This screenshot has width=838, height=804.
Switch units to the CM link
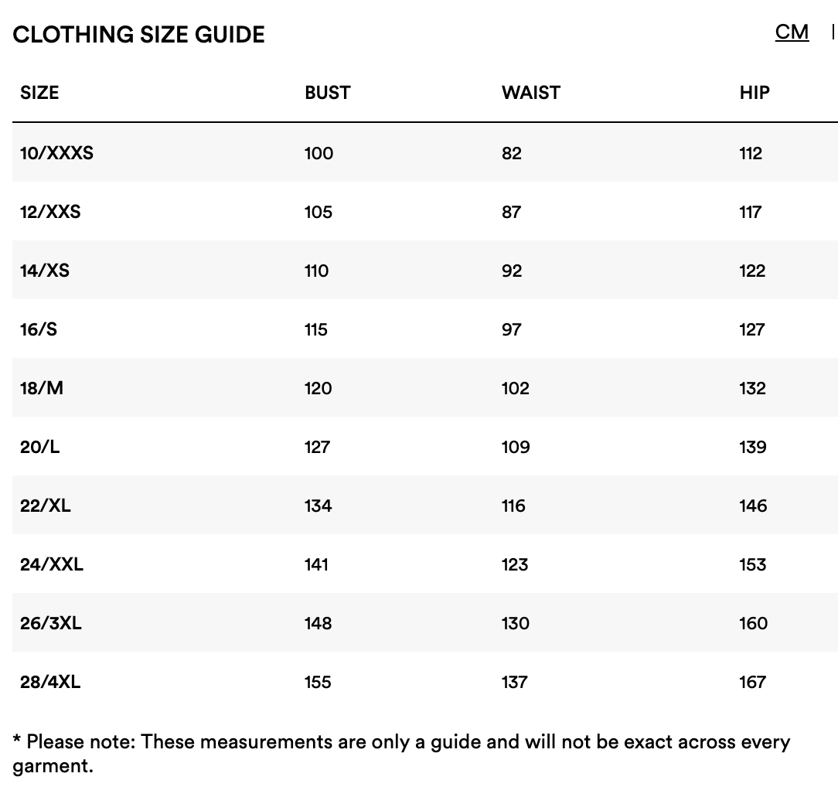click(792, 32)
